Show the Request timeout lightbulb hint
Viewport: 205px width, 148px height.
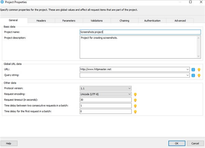135,100
